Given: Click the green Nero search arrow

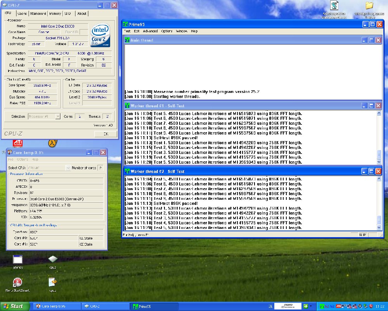Looking at the screenshot, I should [x=306, y=306].
